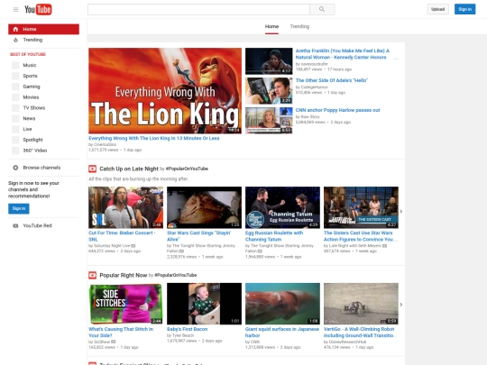Play the VertiGo robot thumbnail

tap(361, 304)
